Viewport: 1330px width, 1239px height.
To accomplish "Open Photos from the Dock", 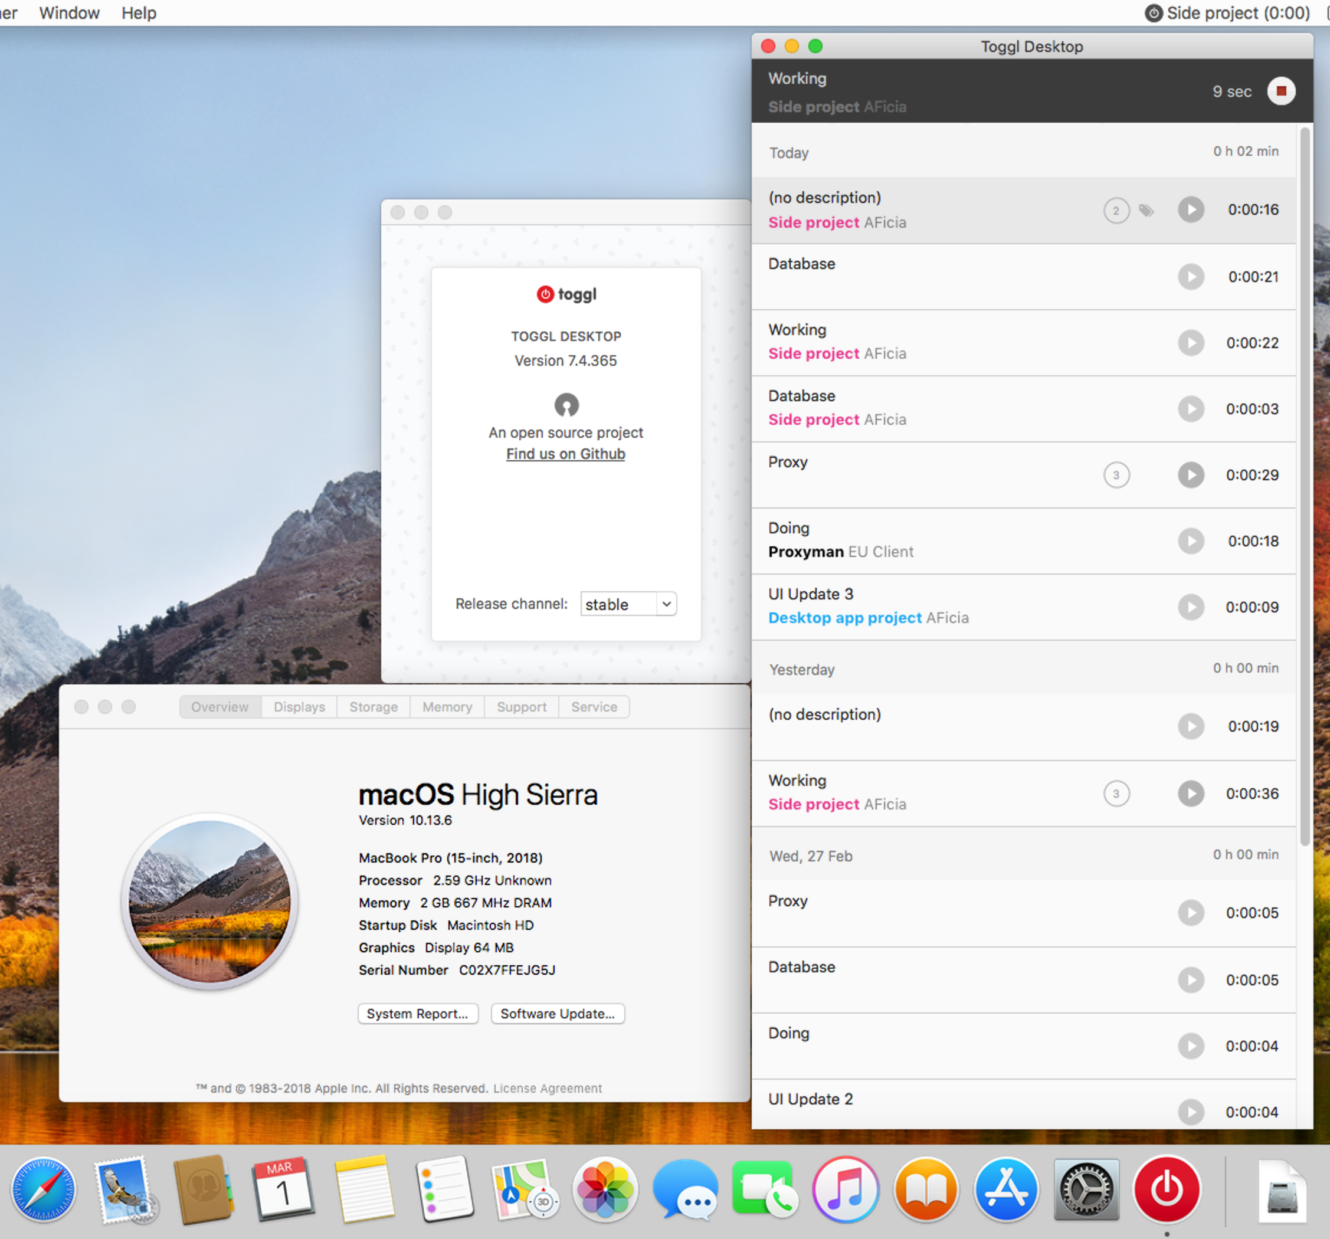I will 605,1190.
